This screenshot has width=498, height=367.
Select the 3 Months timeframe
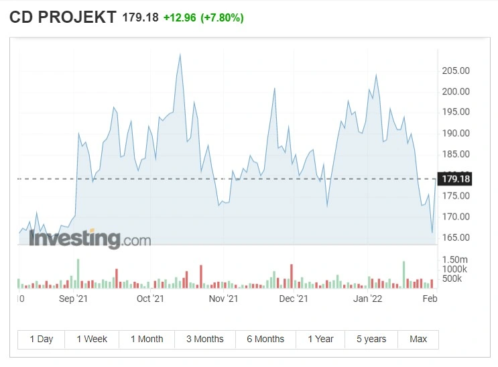[205, 339]
